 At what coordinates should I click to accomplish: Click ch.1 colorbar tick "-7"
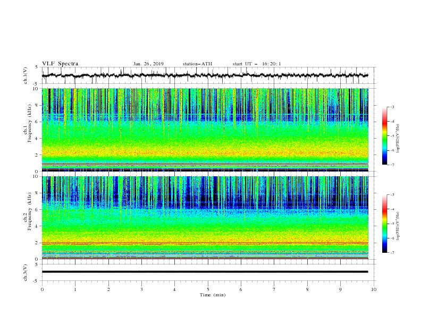point(392,165)
